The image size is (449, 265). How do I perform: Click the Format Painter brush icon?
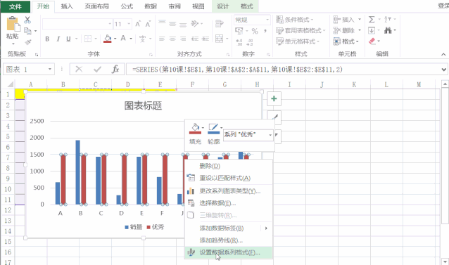(x=27, y=42)
